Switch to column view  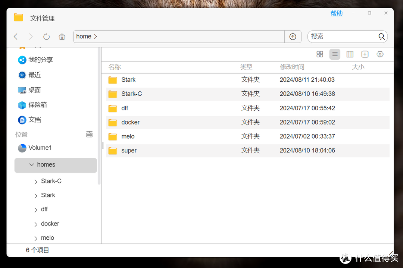[350, 54]
